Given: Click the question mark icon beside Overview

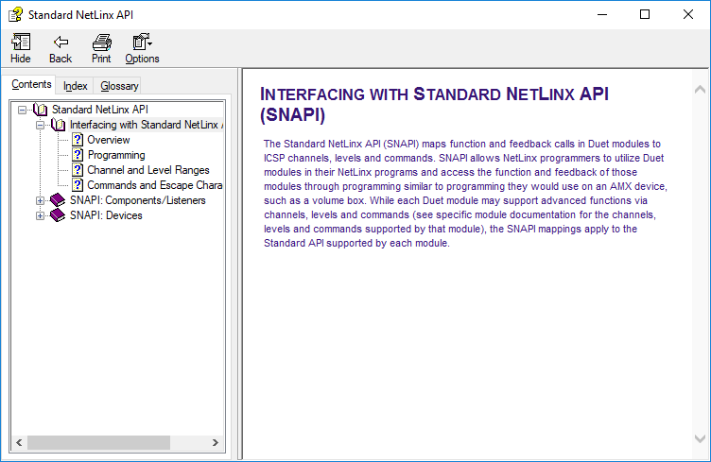Looking at the screenshot, I should coord(78,140).
